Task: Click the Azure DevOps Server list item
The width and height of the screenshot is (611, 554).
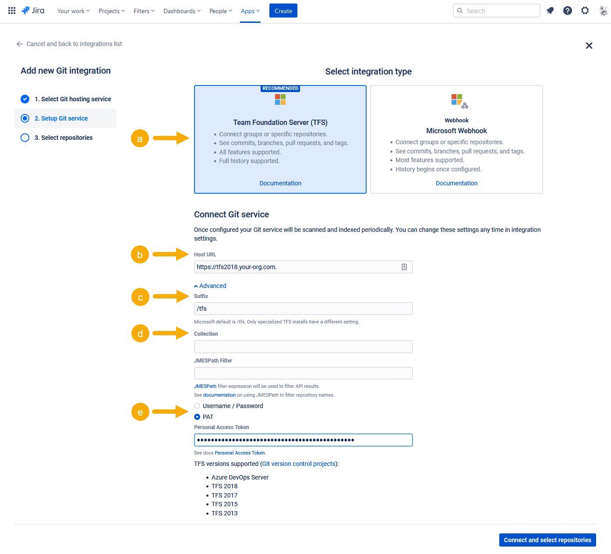Action: (x=240, y=477)
